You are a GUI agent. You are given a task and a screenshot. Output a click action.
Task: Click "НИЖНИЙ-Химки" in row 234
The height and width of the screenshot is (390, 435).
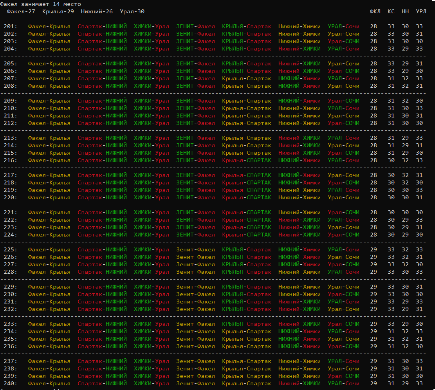[x=300, y=332]
